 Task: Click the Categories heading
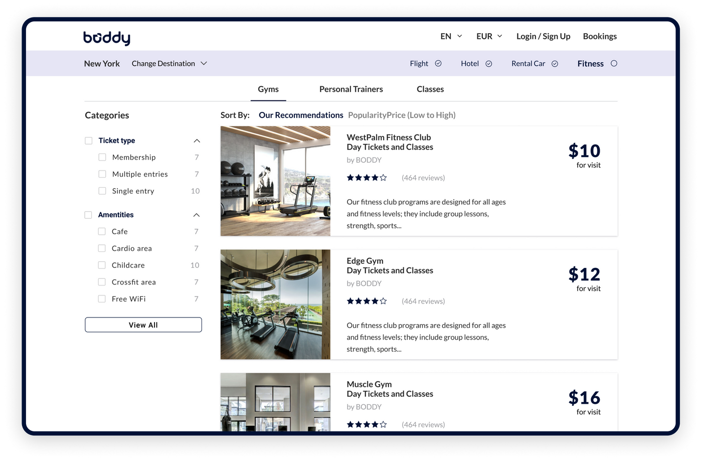pyautogui.click(x=107, y=115)
